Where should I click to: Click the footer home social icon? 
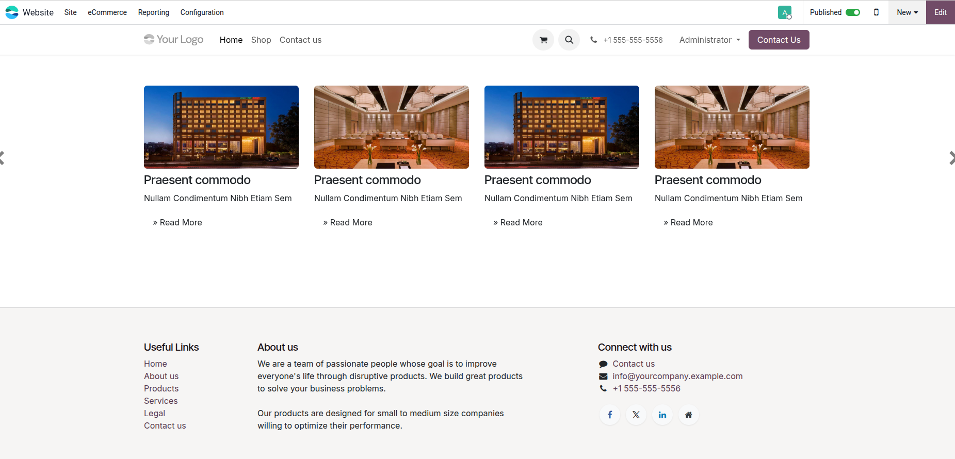(689, 415)
